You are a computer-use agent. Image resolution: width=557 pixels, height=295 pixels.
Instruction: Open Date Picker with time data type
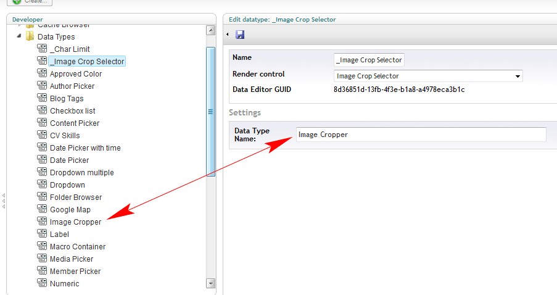85,148
